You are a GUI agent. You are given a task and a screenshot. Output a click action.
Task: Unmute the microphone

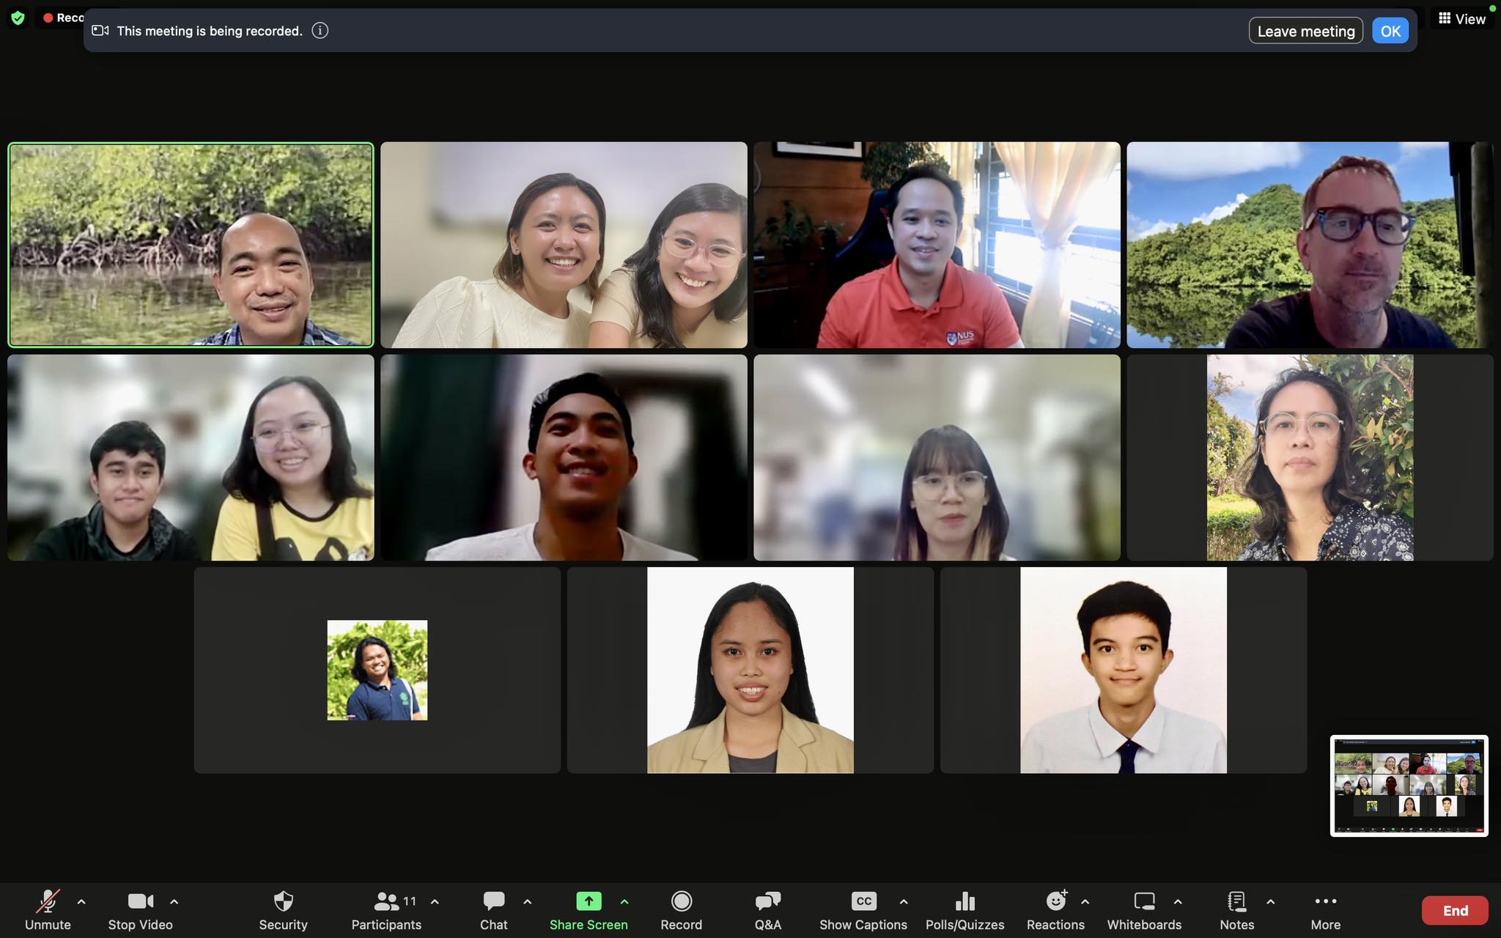(48, 901)
